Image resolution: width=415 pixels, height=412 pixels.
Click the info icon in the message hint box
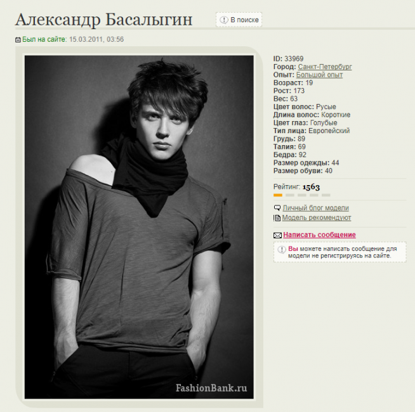tap(282, 250)
